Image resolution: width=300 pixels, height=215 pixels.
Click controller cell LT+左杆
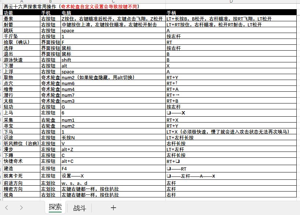(231, 149)
